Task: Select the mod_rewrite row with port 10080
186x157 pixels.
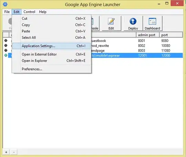Action: (x=137, y=46)
